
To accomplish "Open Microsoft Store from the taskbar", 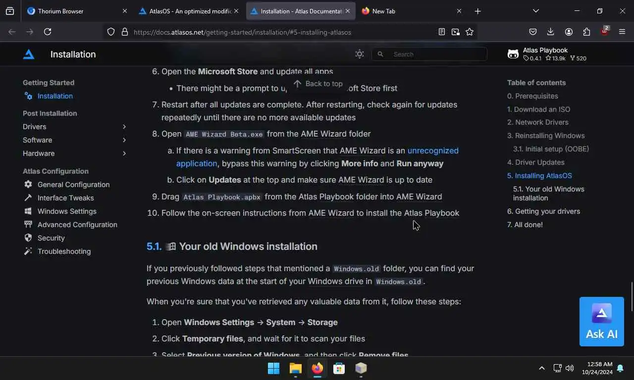I will click(x=339, y=368).
